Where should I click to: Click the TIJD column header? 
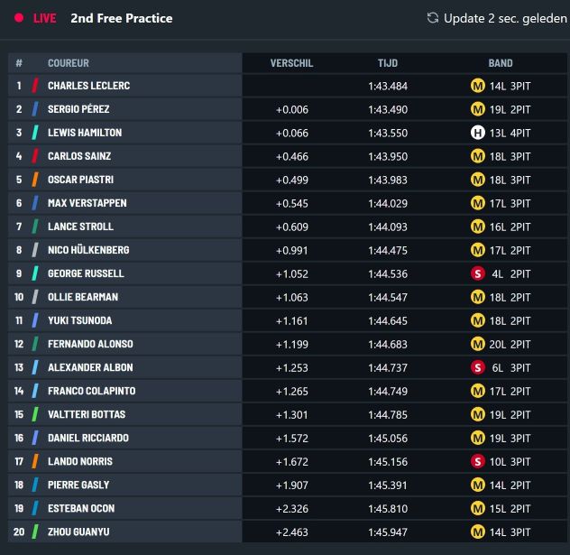click(x=388, y=63)
